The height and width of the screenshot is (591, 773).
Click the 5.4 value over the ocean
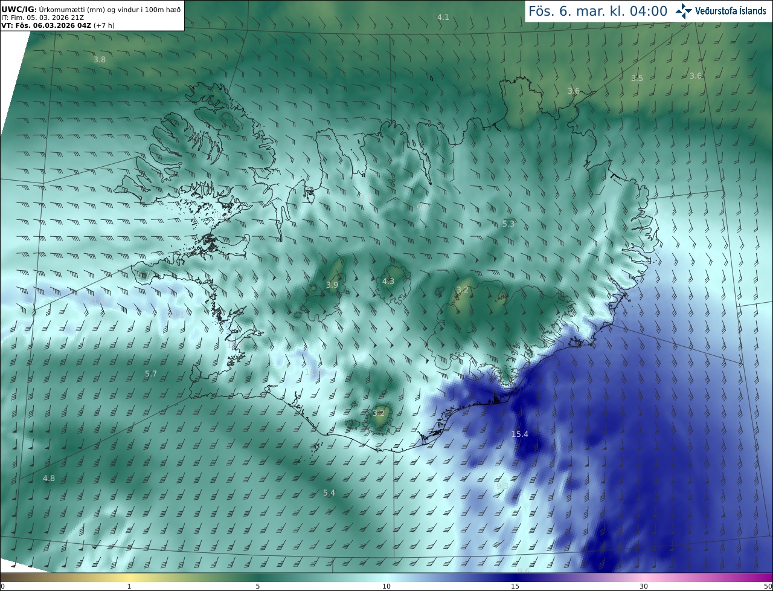pyautogui.click(x=329, y=493)
